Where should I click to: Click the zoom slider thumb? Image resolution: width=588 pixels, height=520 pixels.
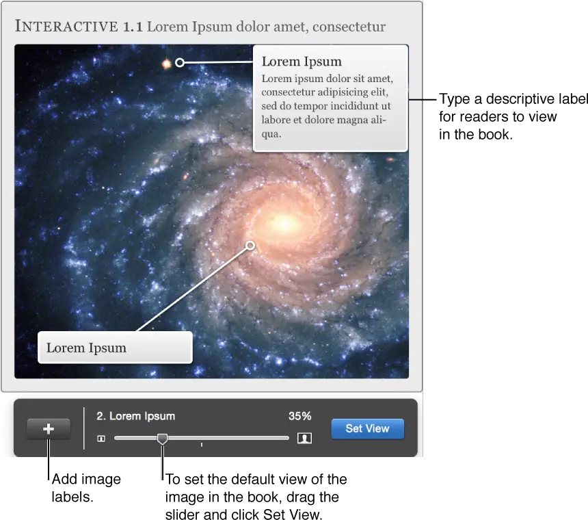[162, 439]
